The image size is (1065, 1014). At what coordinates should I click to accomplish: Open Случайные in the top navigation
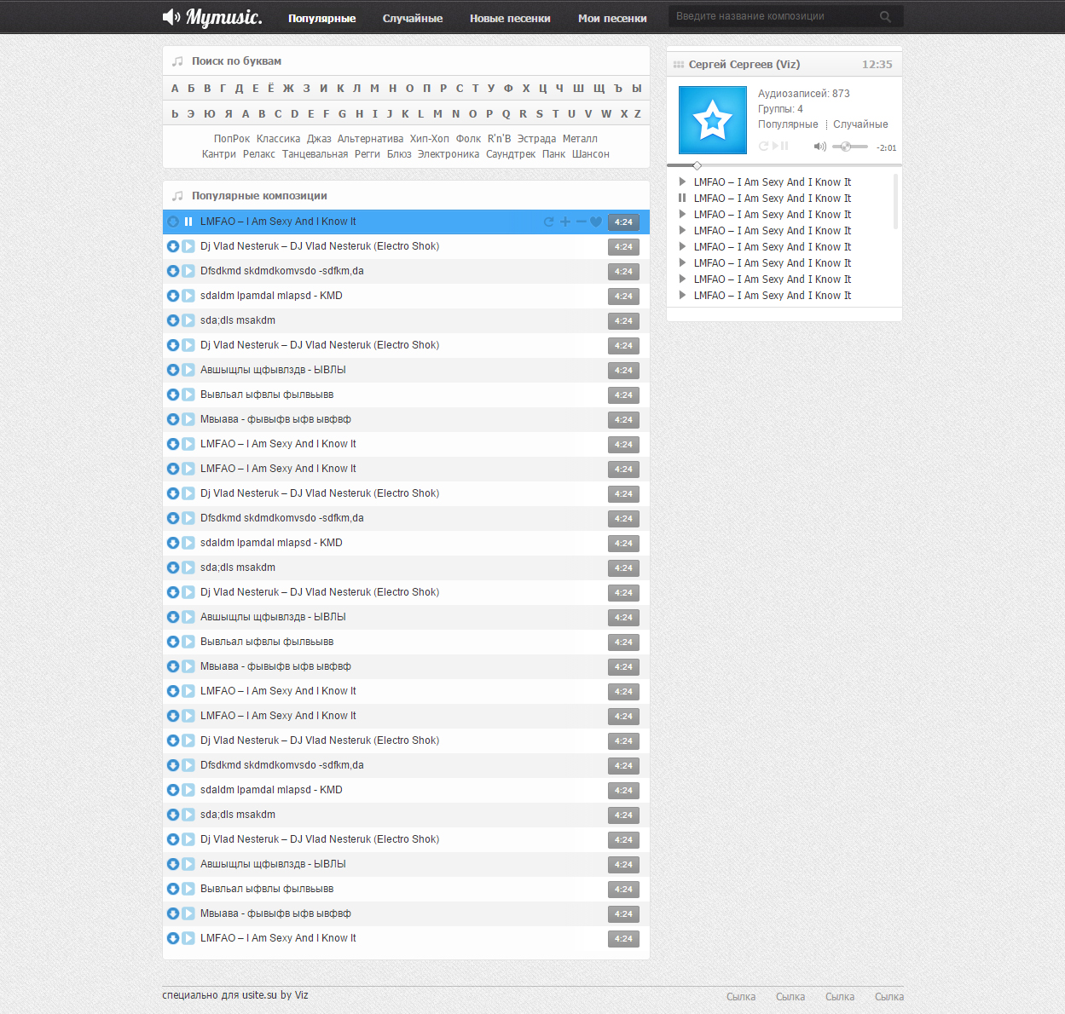[413, 18]
